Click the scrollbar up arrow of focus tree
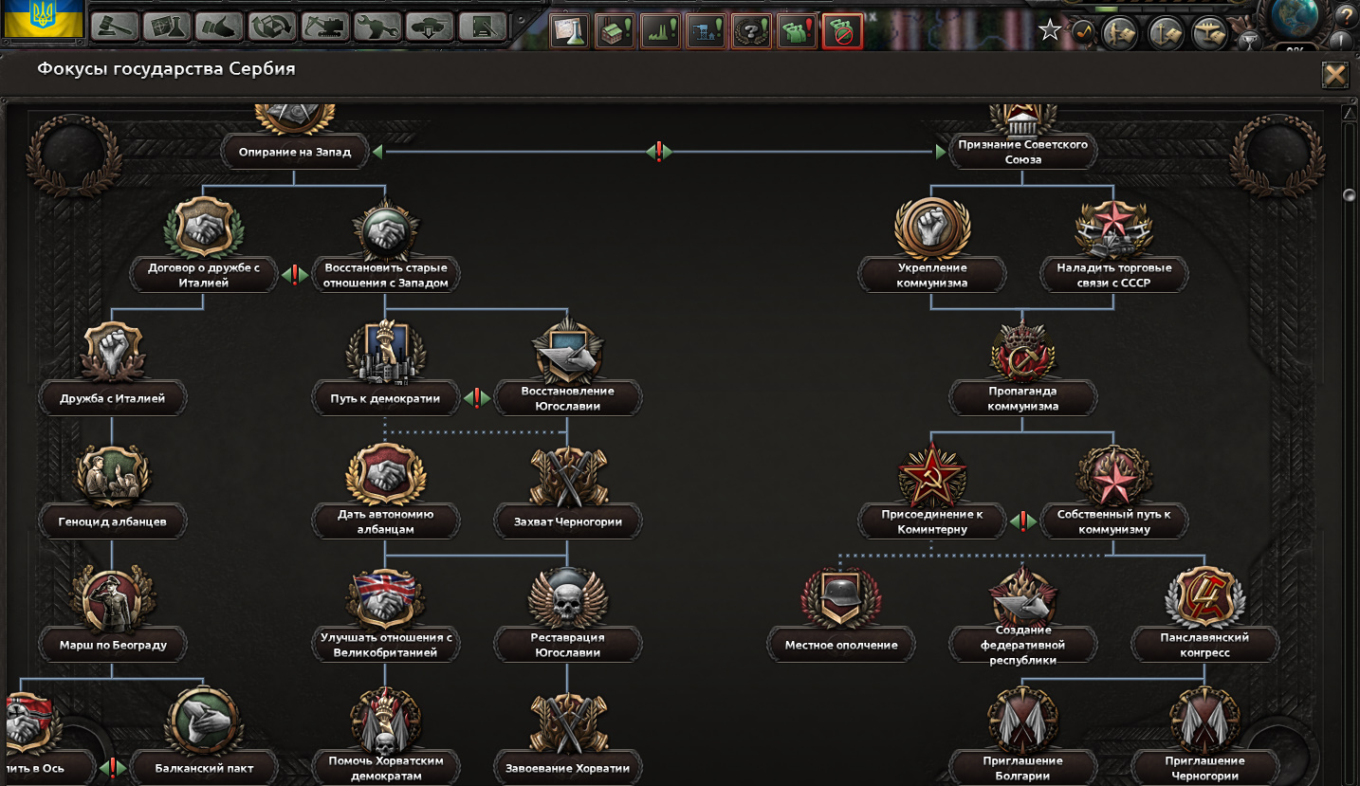Viewport: 1360px width, 786px height. point(1350,113)
